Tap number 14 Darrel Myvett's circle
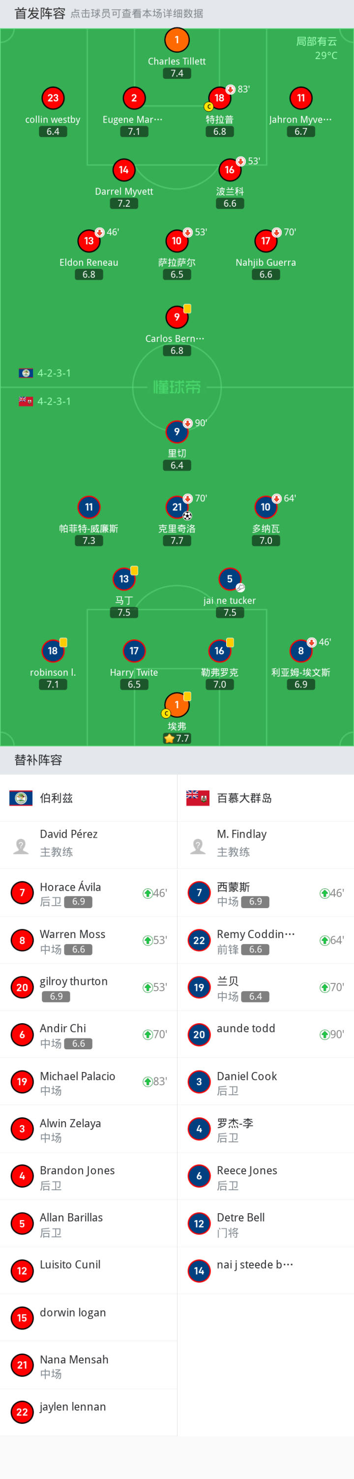Image resolution: width=354 pixels, height=1479 pixels. point(124,170)
